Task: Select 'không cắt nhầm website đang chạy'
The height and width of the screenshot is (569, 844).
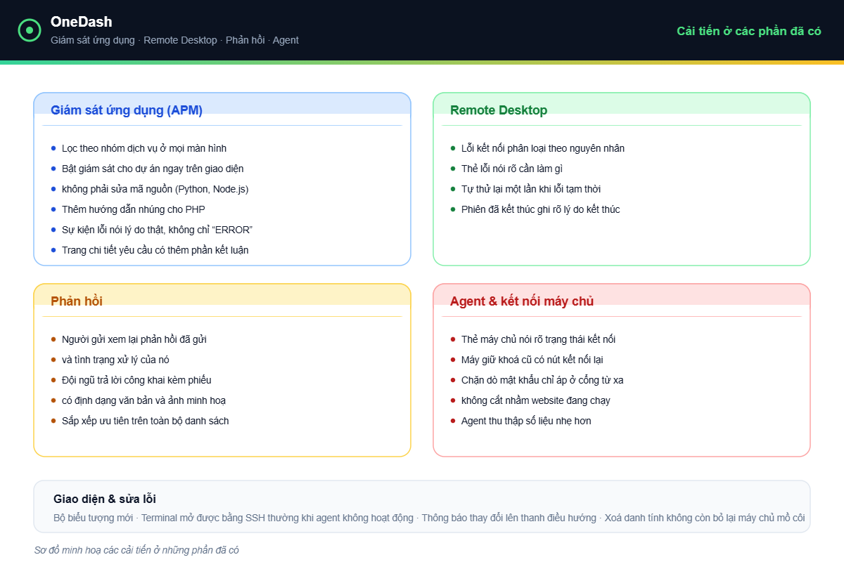Action: (x=536, y=400)
